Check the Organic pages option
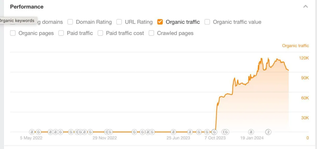 [x=13, y=33]
